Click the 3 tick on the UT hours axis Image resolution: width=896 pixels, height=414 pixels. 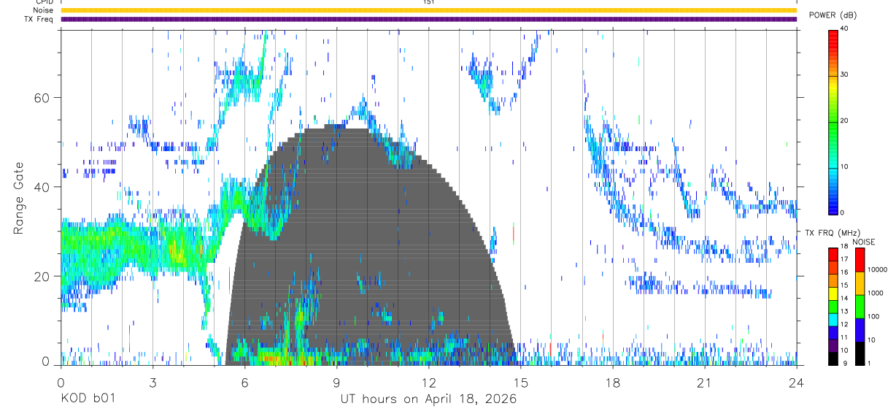(152, 382)
